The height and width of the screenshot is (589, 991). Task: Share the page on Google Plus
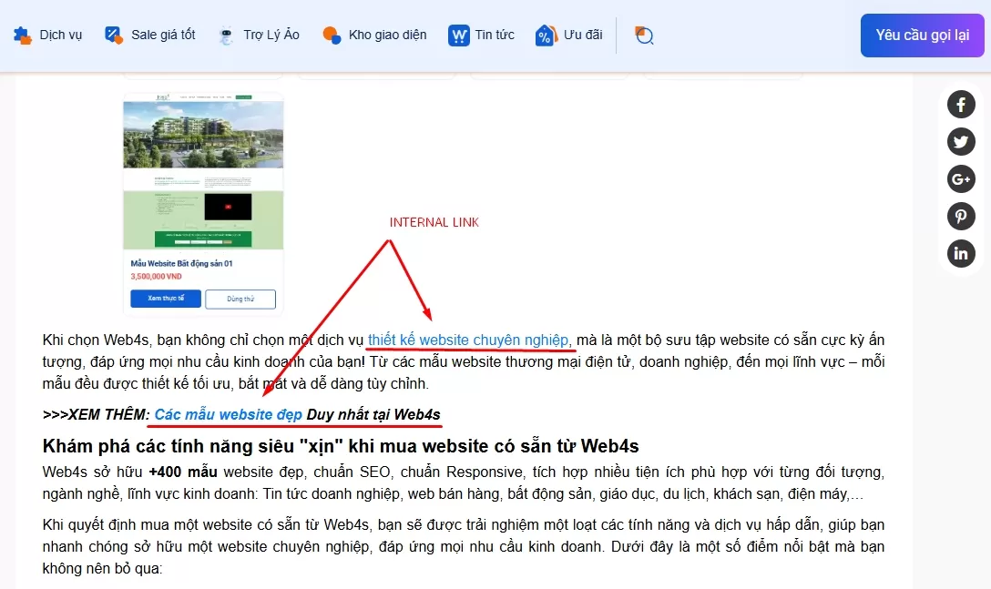tap(961, 178)
